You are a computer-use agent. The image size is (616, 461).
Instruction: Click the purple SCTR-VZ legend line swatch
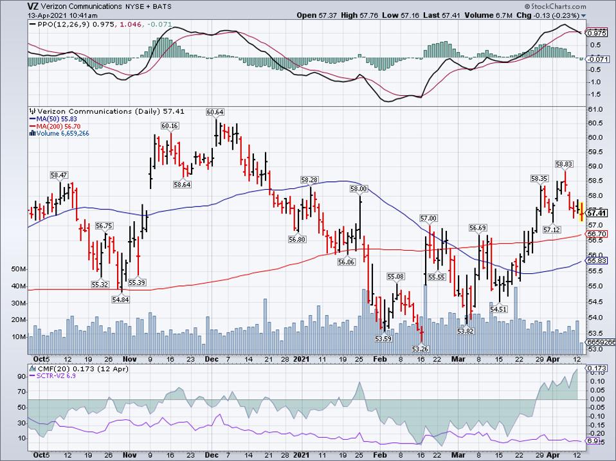point(33,376)
